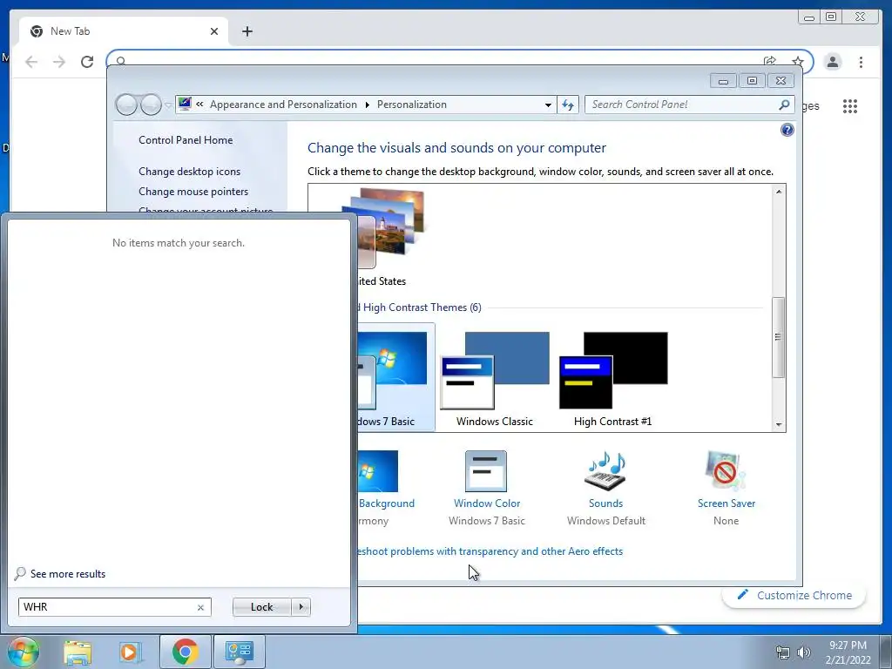Click the search magnifier in Control Panel
This screenshot has width=892, height=669.
click(785, 105)
